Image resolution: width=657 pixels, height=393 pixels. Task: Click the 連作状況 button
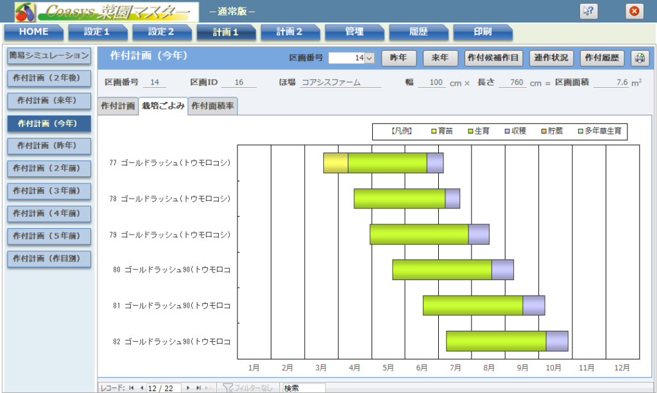click(x=551, y=58)
